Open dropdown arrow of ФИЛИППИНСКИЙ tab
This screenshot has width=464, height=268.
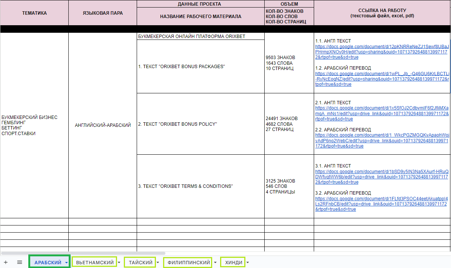point(215,263)
